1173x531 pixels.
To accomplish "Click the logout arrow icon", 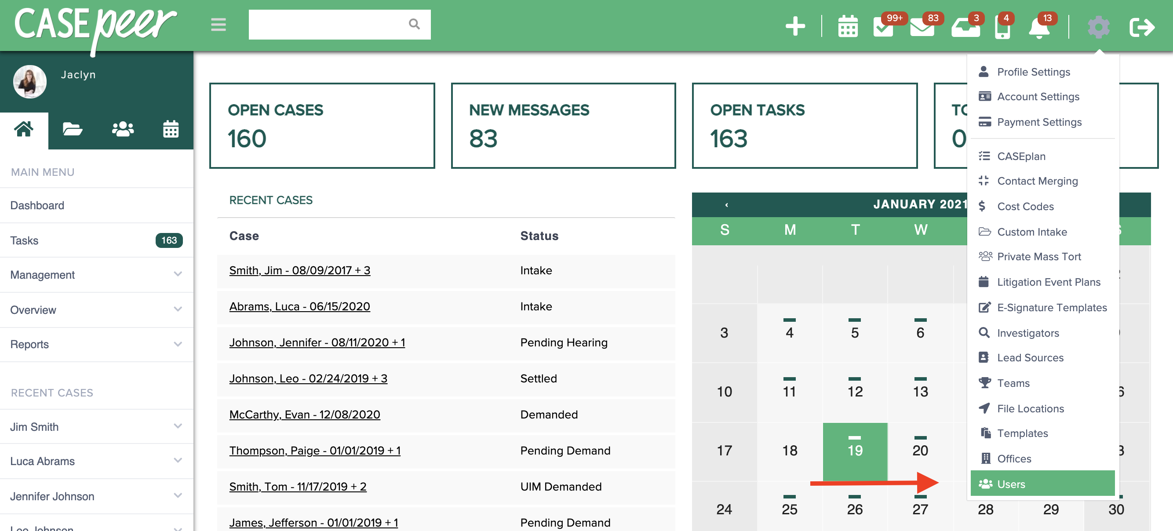I will [x=1142, y=27].
